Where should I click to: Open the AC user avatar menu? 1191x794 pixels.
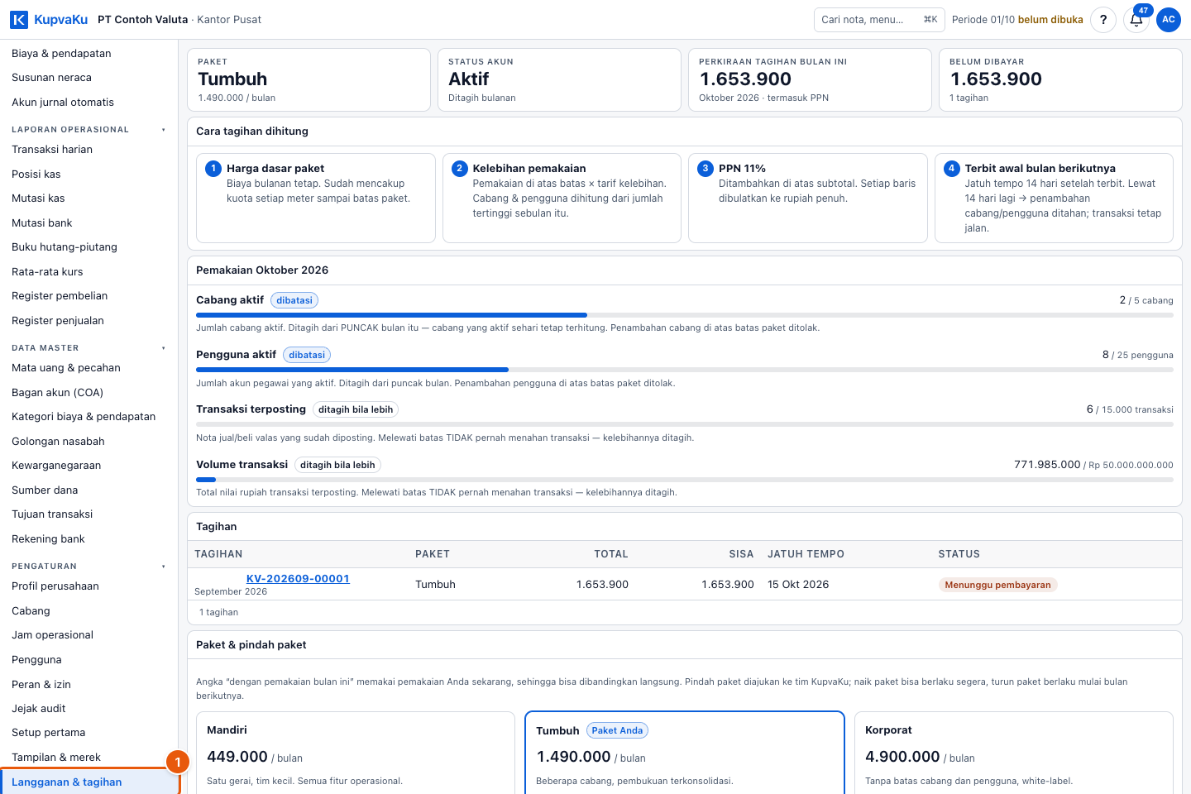pyautogui.click(x=1169, y=20)
